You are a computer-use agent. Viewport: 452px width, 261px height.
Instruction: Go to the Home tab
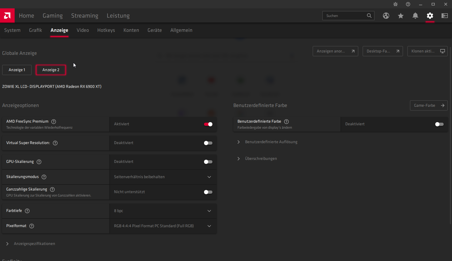[x=26, y=16]
